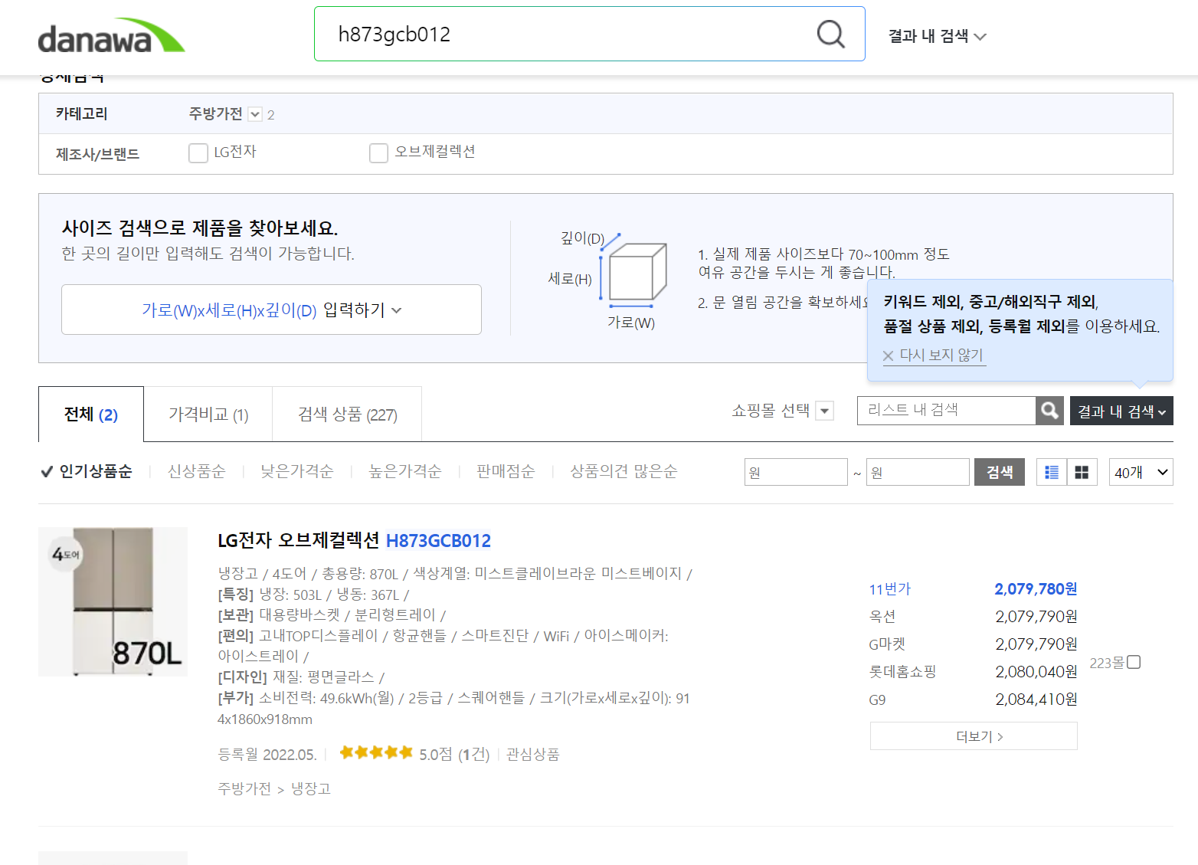
Task: Switch to the 검색 상품 (227) tab
Action: [x=347, y=414]
